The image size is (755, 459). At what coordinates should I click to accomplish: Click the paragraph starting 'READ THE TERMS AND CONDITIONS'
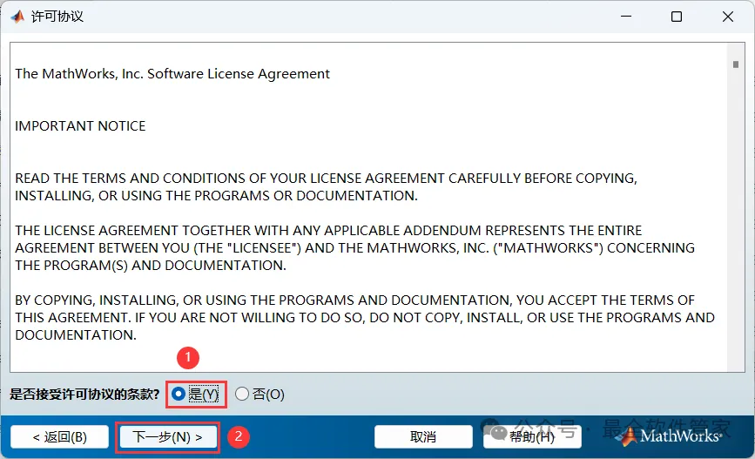(x=326, y=187)
